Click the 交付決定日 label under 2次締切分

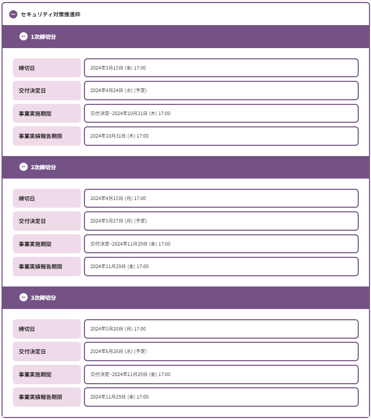point(47,221)
